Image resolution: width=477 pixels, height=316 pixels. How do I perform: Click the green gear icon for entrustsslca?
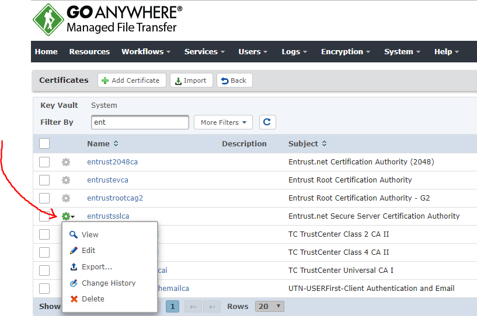click(x=67, y=216)
